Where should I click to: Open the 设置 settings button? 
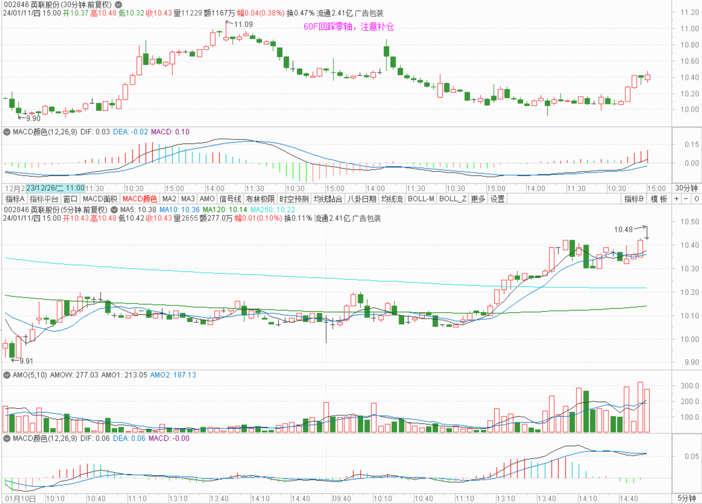pyautogui.click(x=497, y=199)
